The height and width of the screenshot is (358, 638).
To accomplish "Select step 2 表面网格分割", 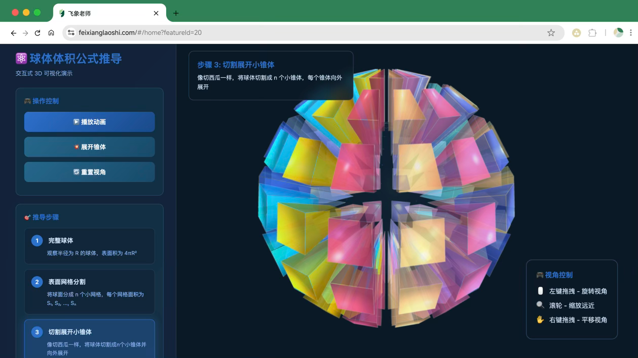I will [89, 292].
